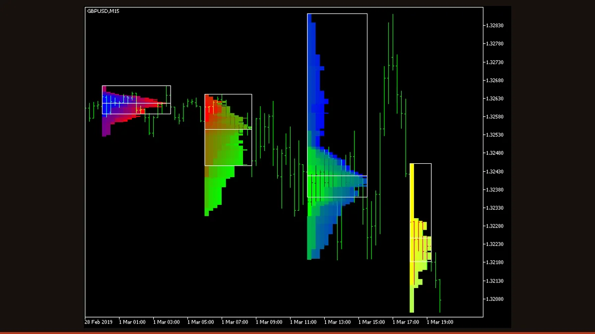Select the yellow market profile histogram
Viewport: 595px width, 334px height.
click(420, 238)
